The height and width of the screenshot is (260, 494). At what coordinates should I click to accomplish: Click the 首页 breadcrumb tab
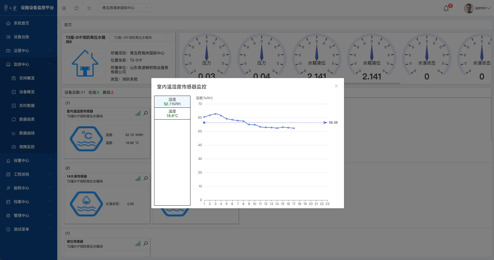[68, 25]
